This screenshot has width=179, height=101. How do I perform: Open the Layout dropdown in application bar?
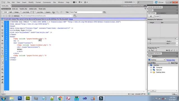[x=75, y=2]
